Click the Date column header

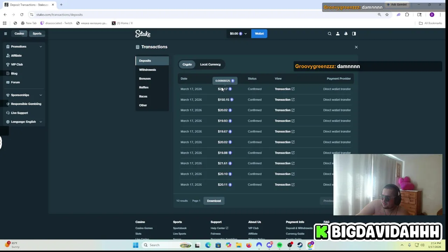point(184,79)
